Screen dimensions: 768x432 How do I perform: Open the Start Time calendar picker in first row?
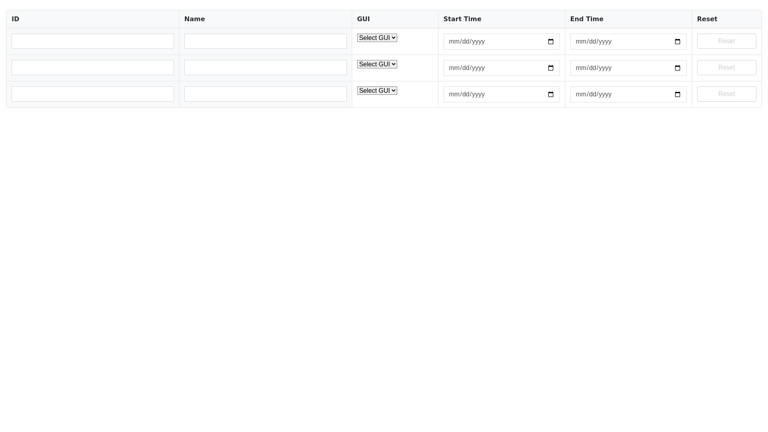coord(551,41)
